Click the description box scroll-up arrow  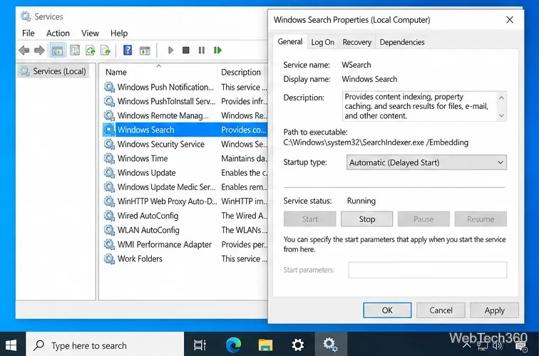click(501, 98)
